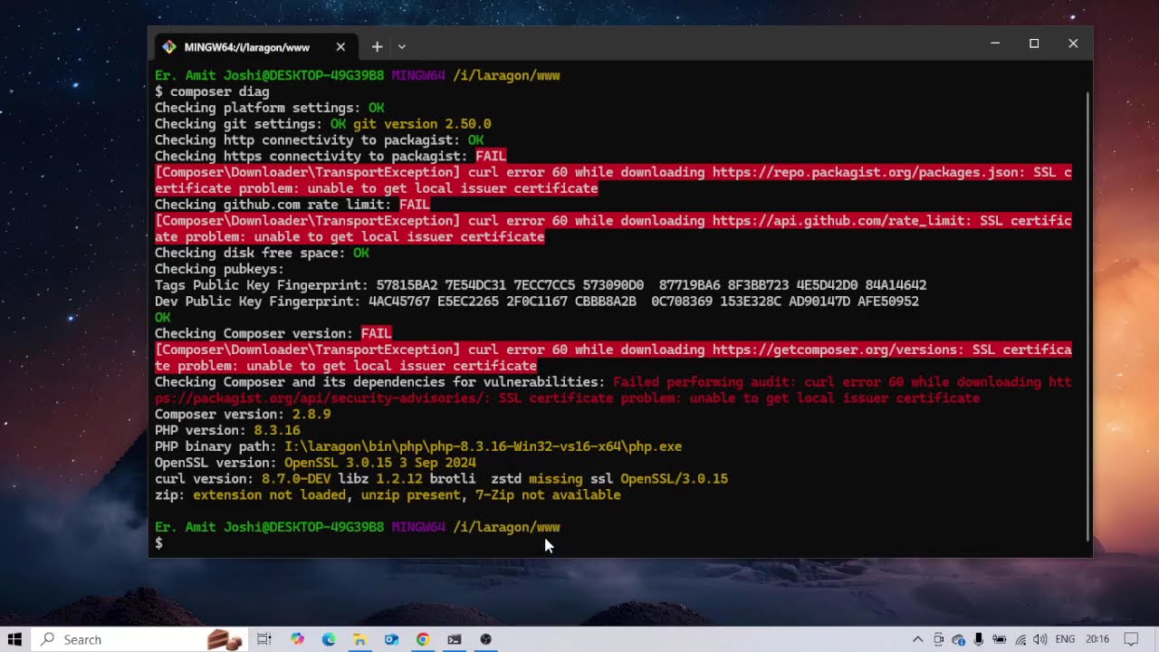Click the 'git version 2.50.0' text
The image size is (1159, 652).
point(422,124)
